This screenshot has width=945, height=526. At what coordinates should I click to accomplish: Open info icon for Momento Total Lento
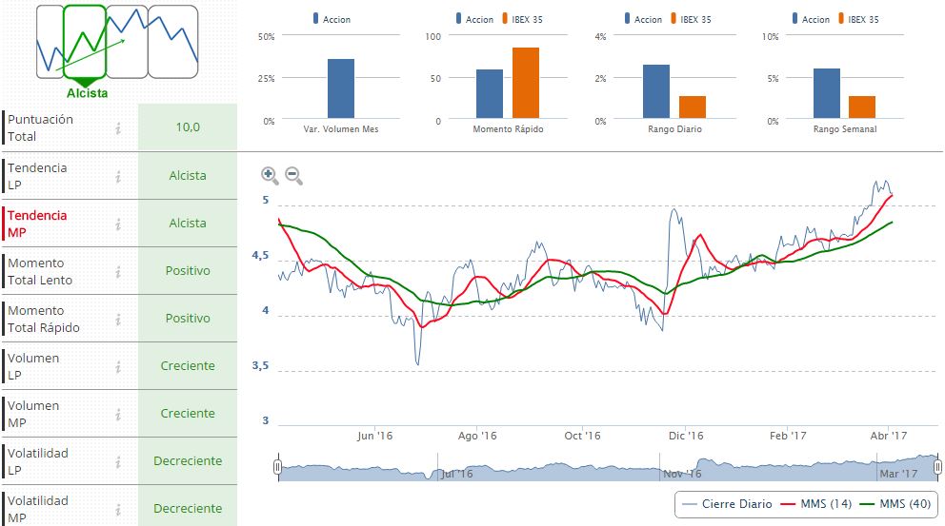118,271
